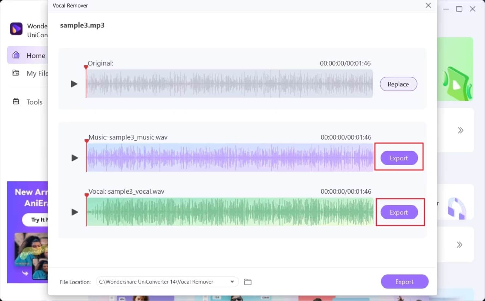The width and height of the screenshot is (485, 301).
Task: Click the Vocal Remover window title
Action: 70,5
